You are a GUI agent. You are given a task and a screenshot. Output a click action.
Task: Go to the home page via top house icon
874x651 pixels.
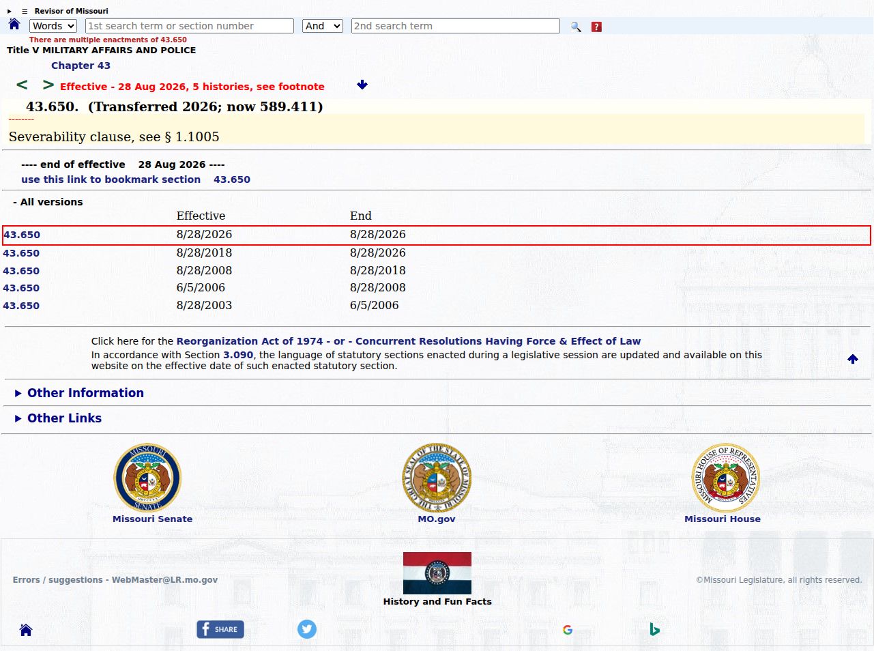click(14, 25)
